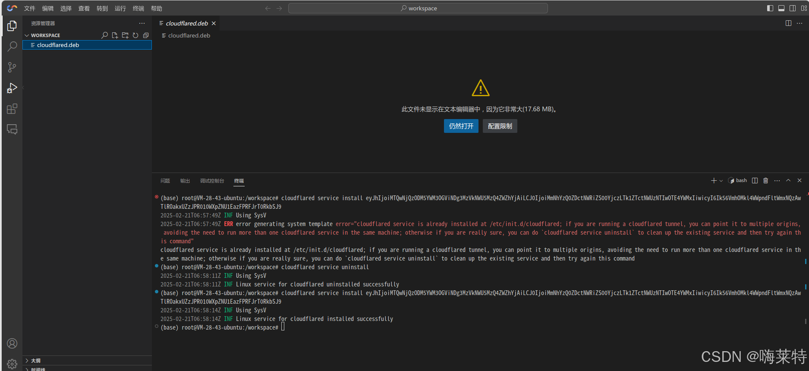
Task: Open the Manage settings gear
Action: [x=12, y=364]
